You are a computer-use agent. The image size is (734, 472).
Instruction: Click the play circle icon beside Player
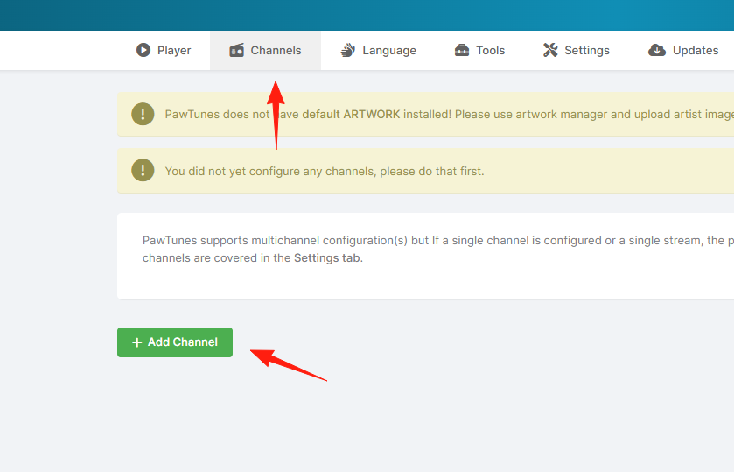click(143, 50)
